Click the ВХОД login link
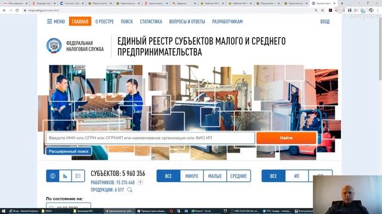 pyautogui.click(x=325, y=21)
